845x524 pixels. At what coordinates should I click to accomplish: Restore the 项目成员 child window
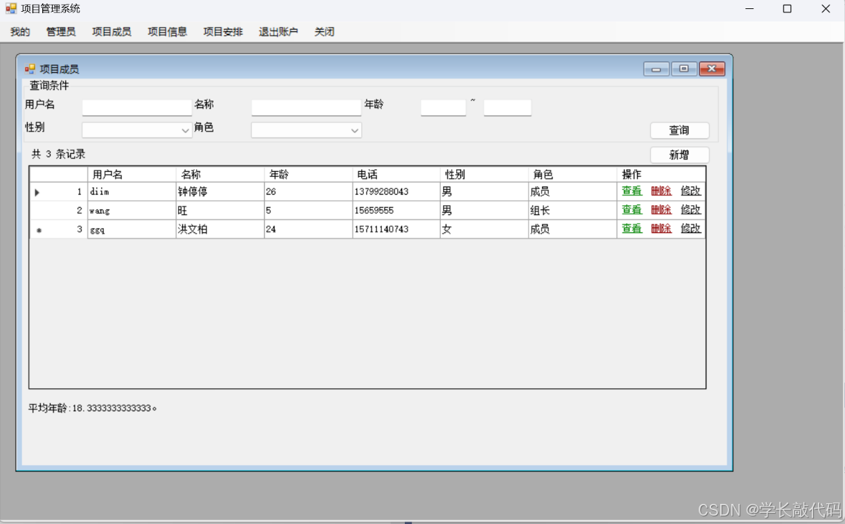(684, 69)
